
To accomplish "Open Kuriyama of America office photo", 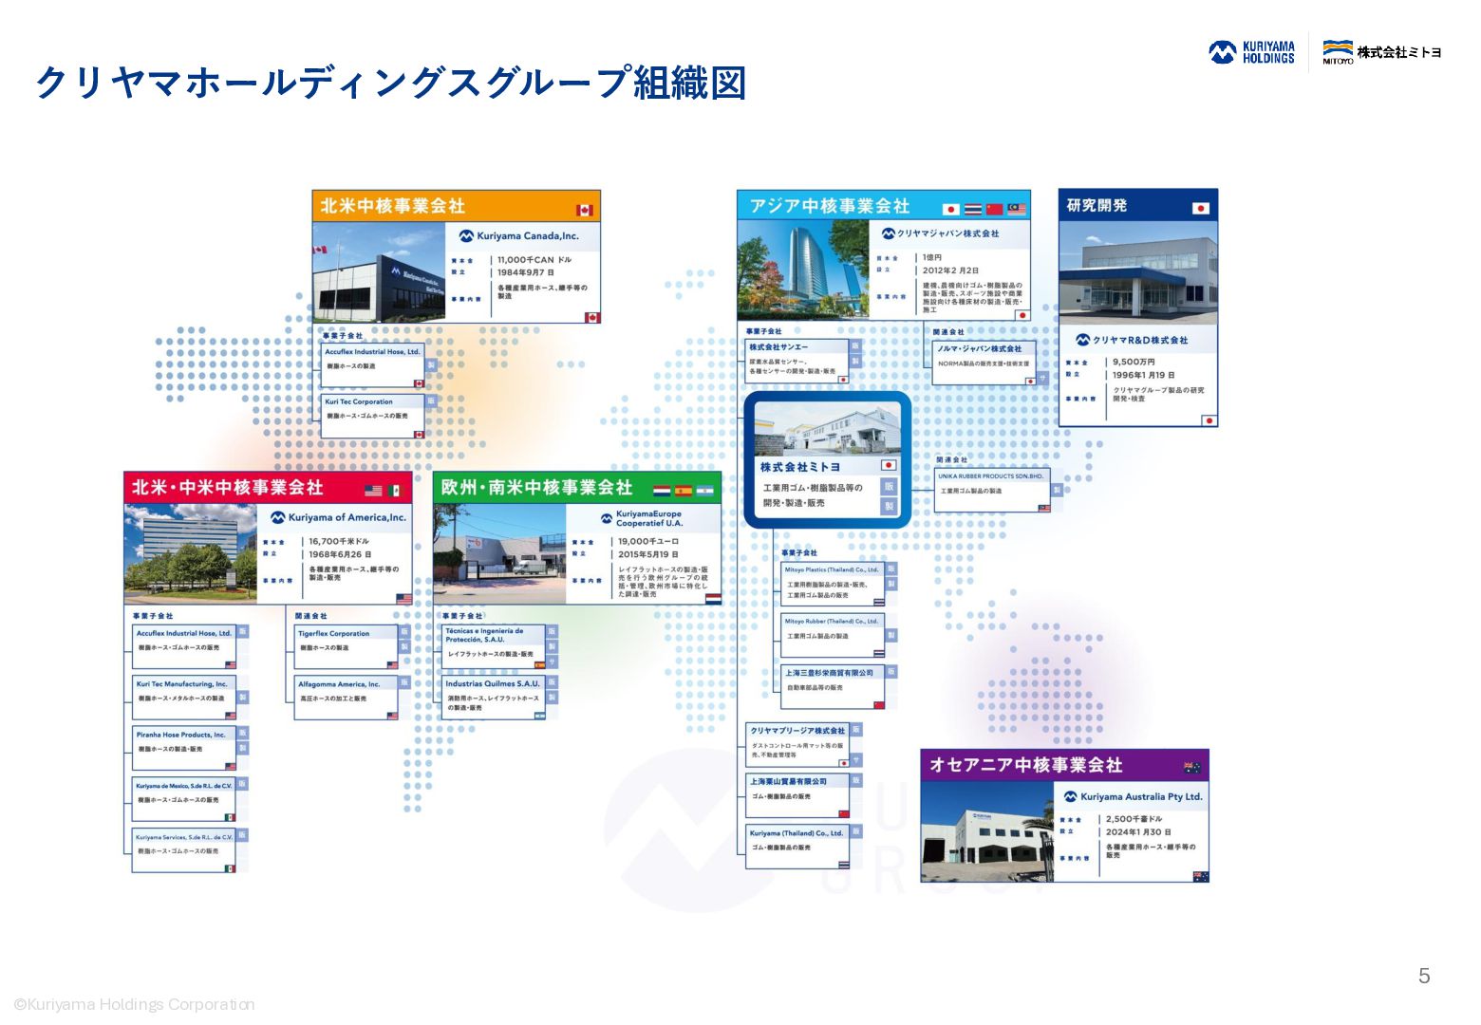I will (191, 554).
